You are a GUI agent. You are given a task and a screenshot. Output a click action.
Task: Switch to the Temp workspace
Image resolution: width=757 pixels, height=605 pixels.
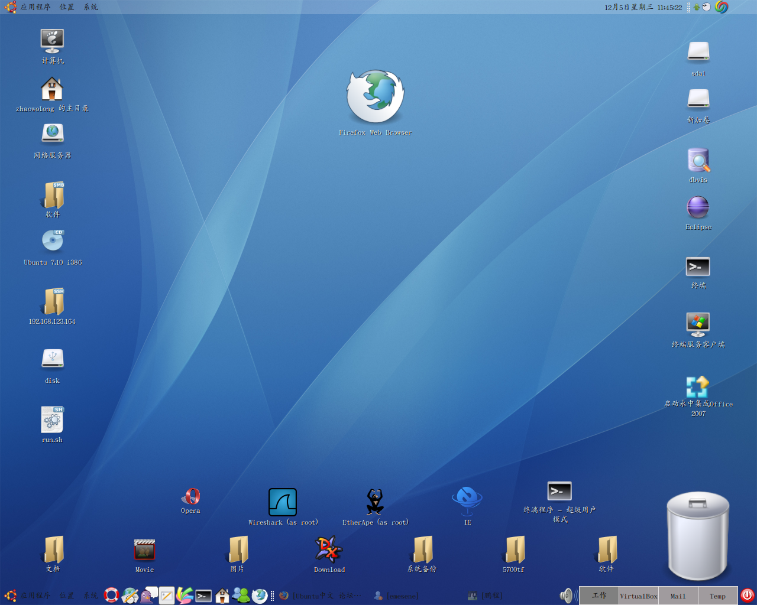click(718, 596)
